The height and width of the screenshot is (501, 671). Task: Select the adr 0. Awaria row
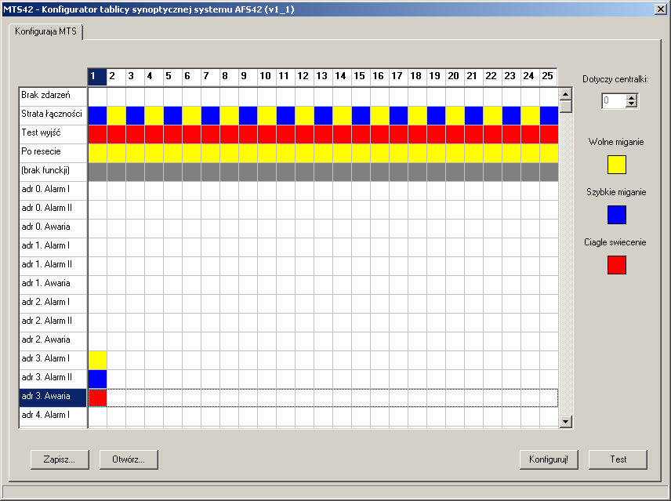pos(53,228)
